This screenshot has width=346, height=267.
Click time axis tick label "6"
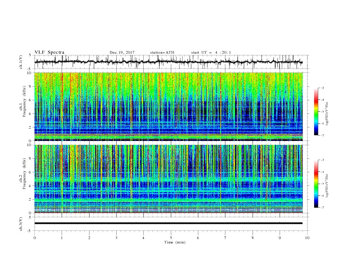(x=198, y=238)
